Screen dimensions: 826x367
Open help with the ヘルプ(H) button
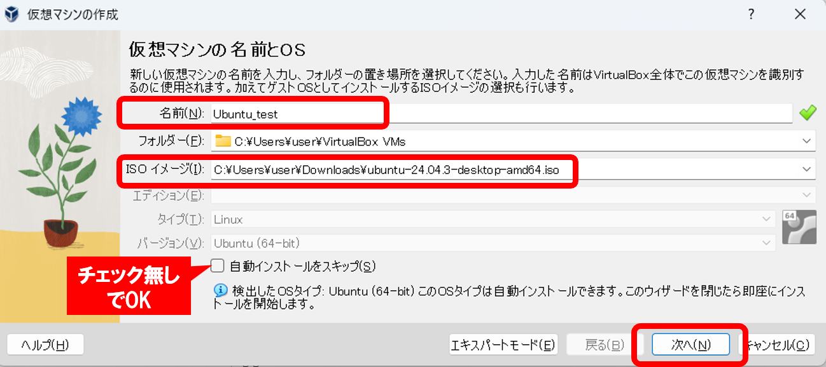click(45, 345)
